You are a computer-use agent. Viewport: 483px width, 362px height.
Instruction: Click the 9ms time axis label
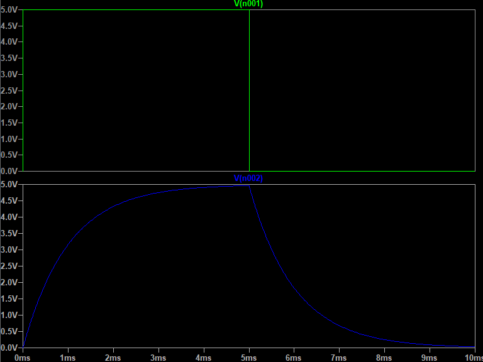[x=430, y=357]
